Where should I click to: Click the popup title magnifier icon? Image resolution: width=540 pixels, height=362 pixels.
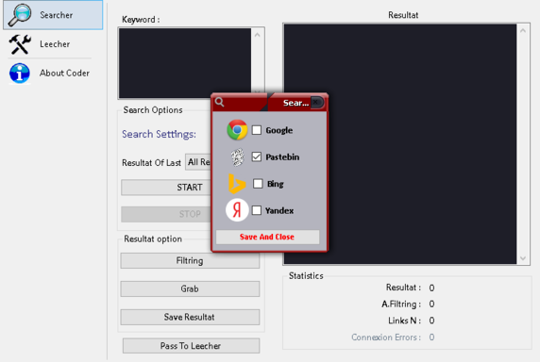click(219, 102)
